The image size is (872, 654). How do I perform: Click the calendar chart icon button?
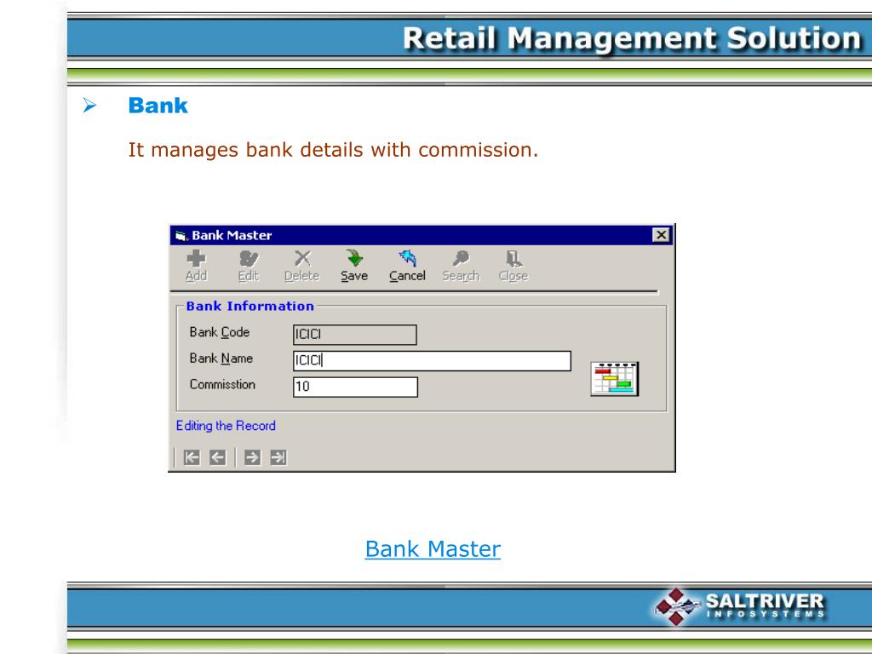(x=615, y=379)
